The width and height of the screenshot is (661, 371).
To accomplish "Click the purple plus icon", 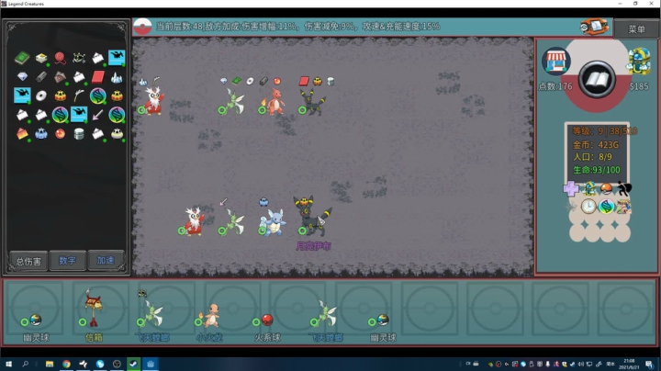I will pyautogui.click(x=571, y=188).
